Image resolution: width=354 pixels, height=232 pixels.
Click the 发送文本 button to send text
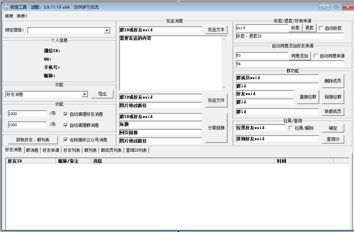click(216, 29)
